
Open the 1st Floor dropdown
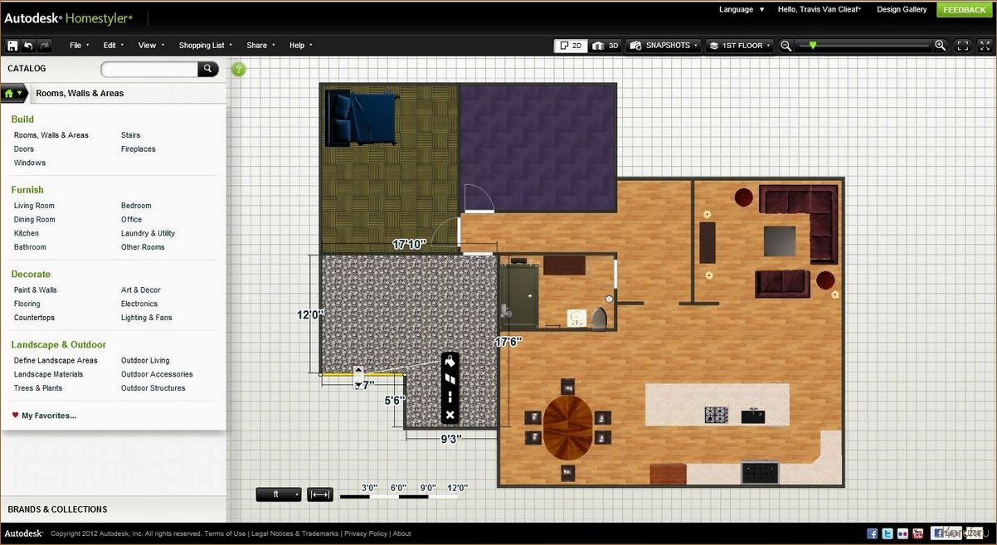(x=739, y=46)
